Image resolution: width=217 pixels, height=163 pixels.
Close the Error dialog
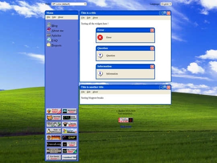point(152,30)
